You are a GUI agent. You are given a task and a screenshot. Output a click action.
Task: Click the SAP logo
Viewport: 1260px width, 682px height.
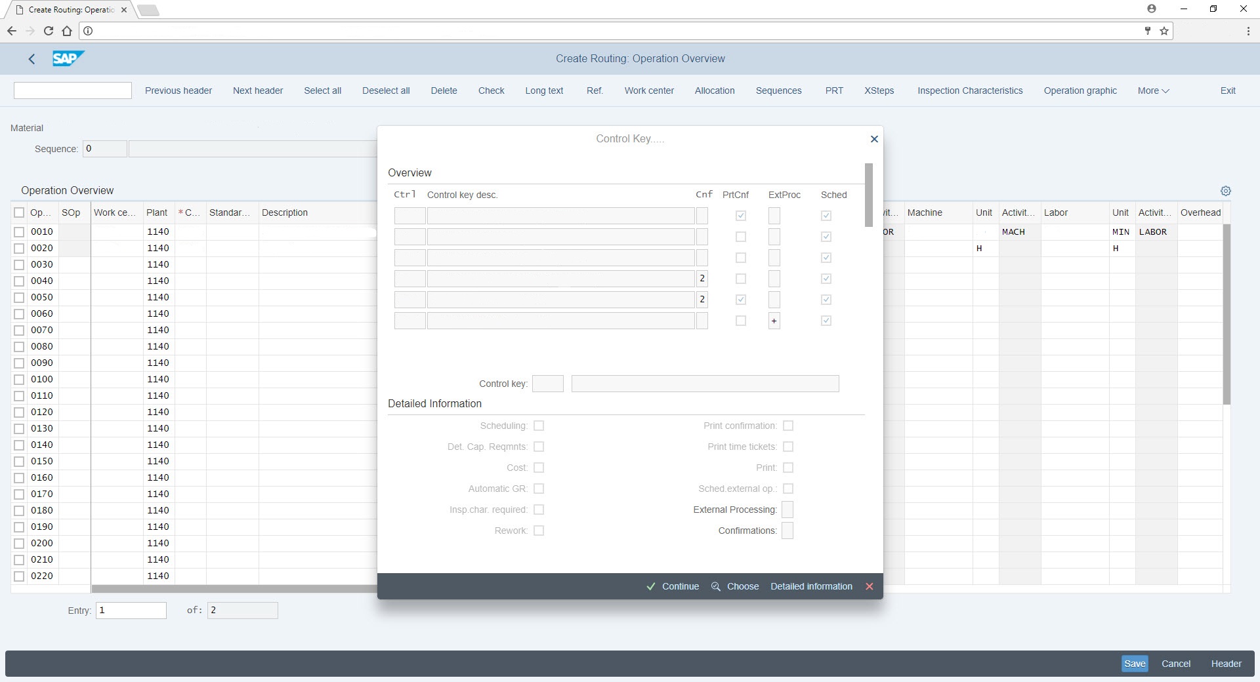tap(68, 58)
